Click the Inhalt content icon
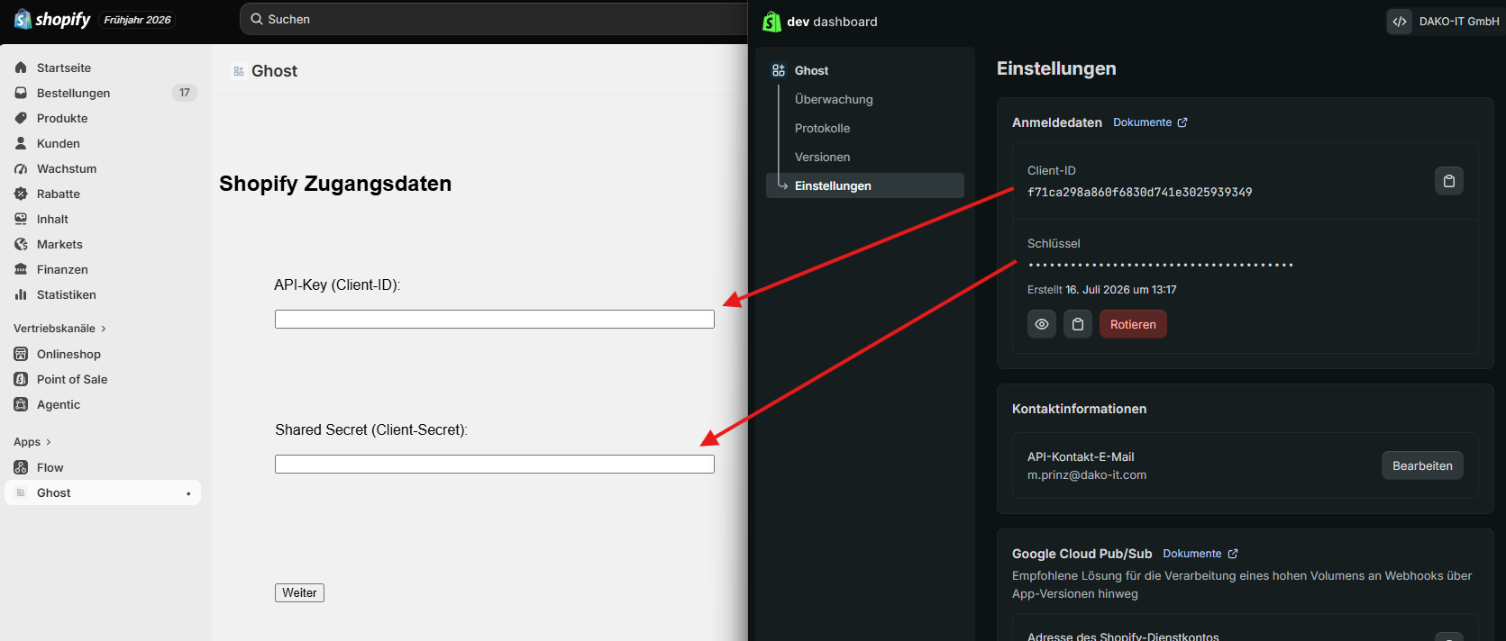The height and width of the screenshot is (641, 1506). 21,219
